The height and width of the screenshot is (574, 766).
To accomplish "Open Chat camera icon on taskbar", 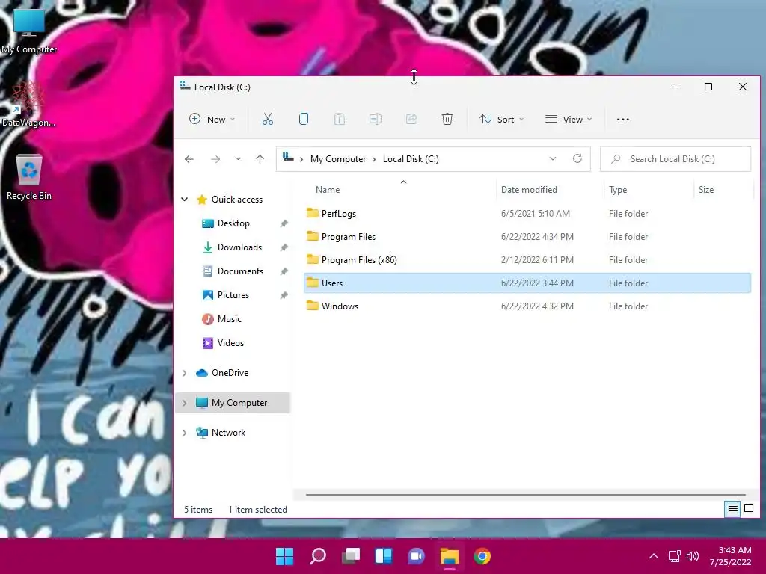I will pos(416,556).
